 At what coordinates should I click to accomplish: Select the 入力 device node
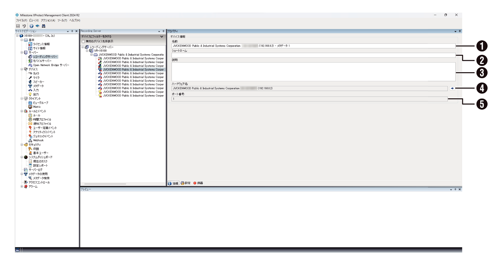pyautogui.click(x=36, y=90)
